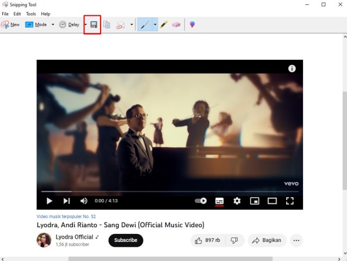Click the Like button showing 897 rb
Screen dimensions: 347x261
[208, 240]
